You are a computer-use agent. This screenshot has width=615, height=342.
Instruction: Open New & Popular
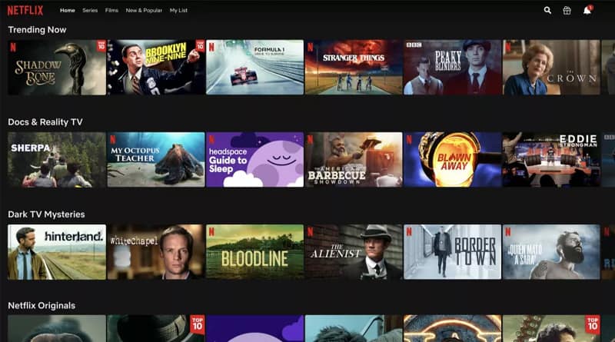coord(144,11)
